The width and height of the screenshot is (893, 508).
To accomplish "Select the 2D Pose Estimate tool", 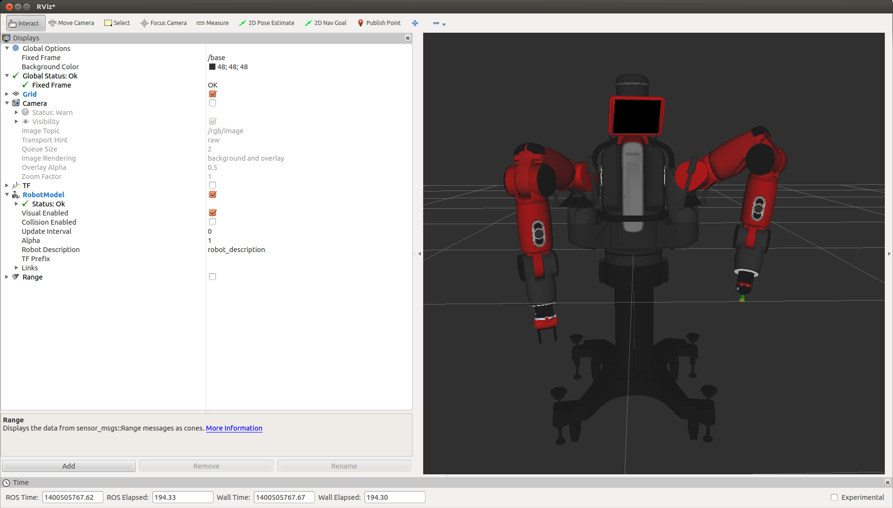I will pyautogui.click(x=266, y=23).
